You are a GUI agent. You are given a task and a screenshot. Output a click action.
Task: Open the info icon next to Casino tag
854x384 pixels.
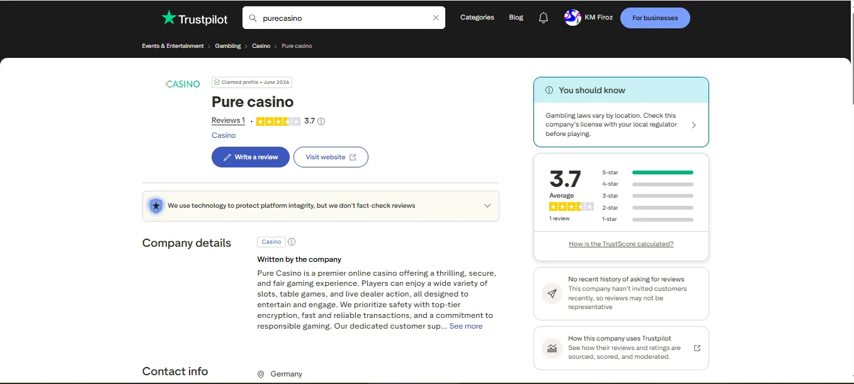pyautogui.click(x=292, y=242)
